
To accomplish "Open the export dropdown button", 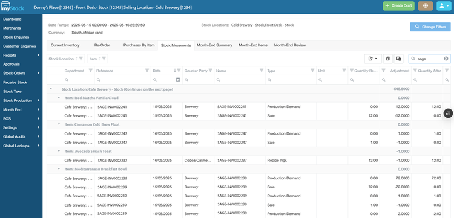I will point(373,59).
